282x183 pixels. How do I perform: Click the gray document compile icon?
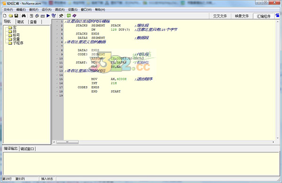click(x=31, y=16)
